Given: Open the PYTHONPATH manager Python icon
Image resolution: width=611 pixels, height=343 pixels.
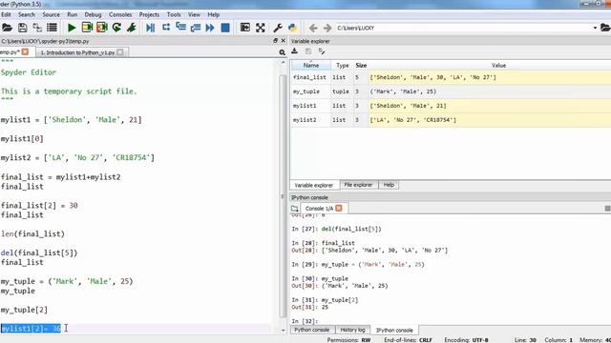Looking at the screenshot, I should [293, 28].
